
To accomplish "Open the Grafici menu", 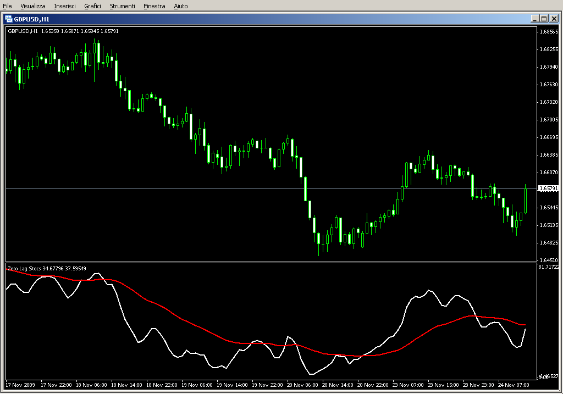I will (92, 6).
